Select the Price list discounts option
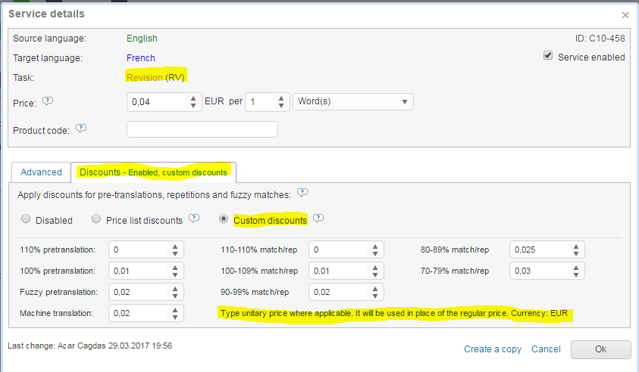Image resolution: width=639 pixels, height=372 pixels. pyautogui.click(x=96, y=220)
